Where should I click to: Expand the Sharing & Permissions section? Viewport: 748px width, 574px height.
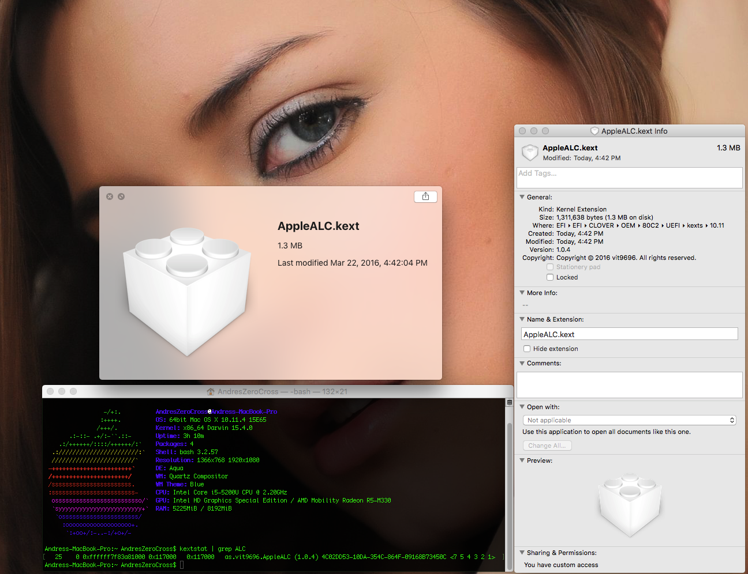click(x=522, y=553)
